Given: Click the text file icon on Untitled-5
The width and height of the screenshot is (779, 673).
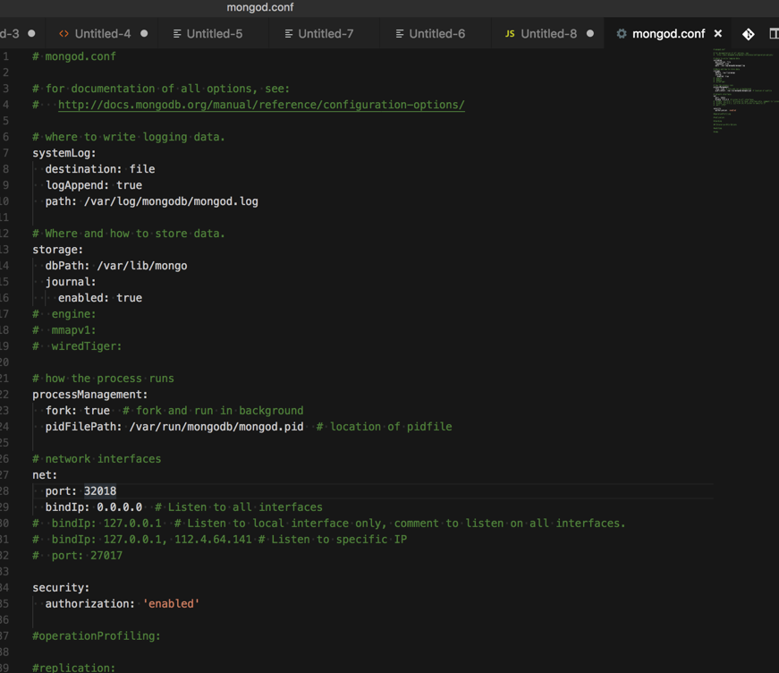Looking at the screenshot, I should click(x=177, y=34).
